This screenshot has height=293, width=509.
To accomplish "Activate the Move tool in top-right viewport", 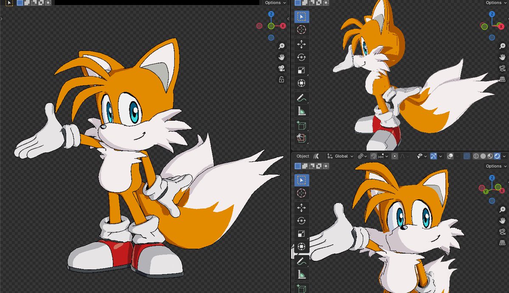I will (x=302, y=44).
